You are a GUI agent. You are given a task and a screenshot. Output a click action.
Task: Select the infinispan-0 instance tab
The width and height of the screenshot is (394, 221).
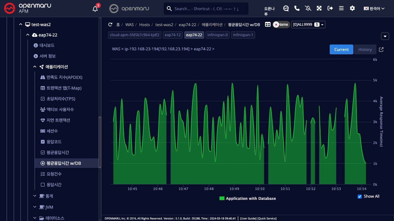coord(218,35)
